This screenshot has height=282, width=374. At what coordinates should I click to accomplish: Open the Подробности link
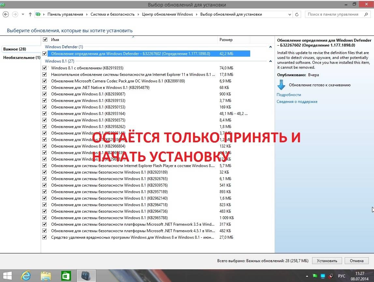coord(289,95)
